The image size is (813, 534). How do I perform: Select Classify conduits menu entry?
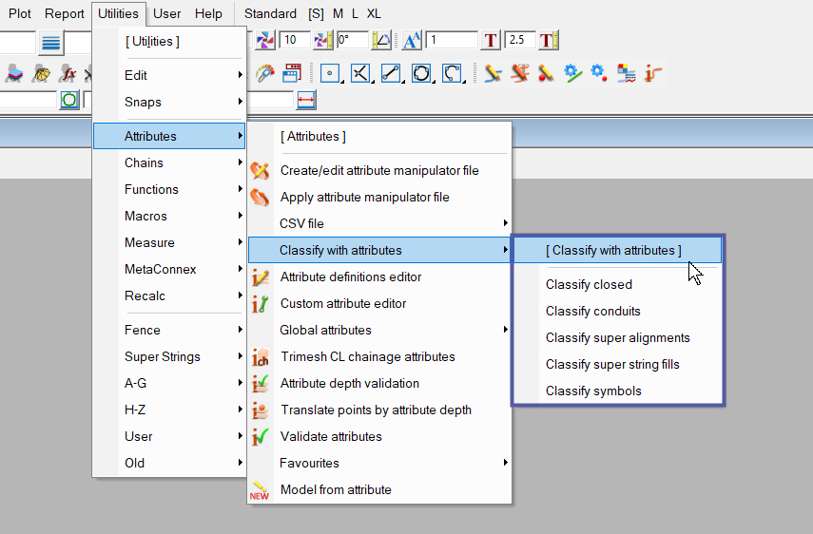coord(593,312)
